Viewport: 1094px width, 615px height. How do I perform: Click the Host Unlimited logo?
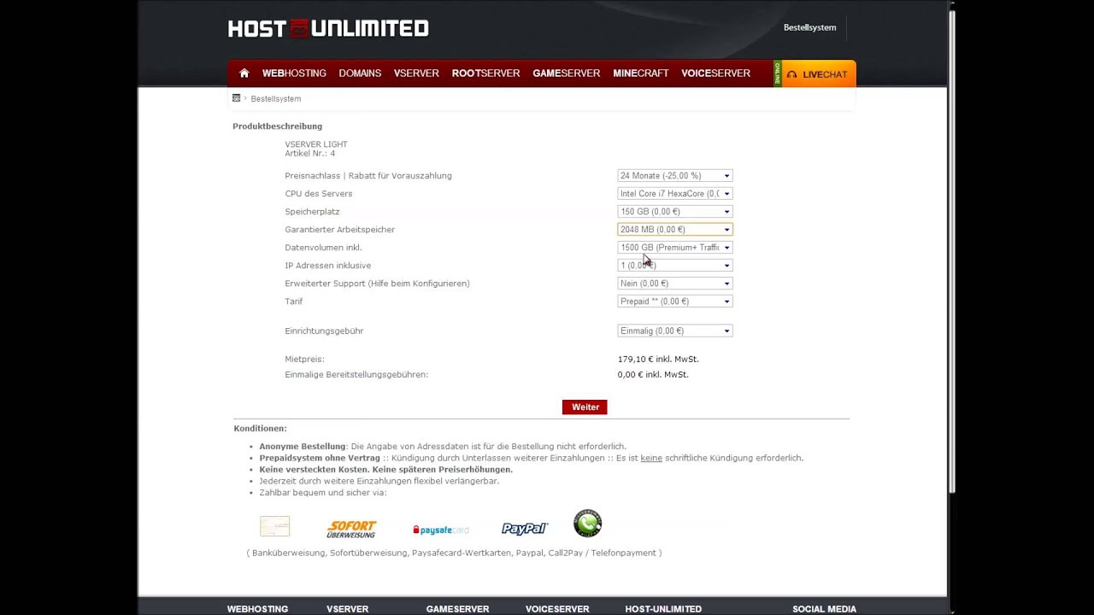[328, 29]
